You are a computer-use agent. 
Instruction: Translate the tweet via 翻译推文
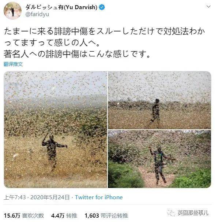[x=13, y=64]
